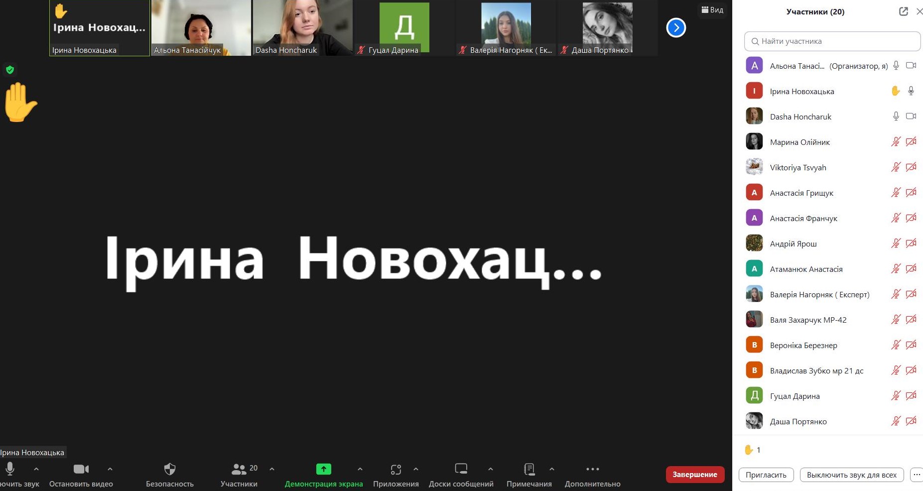Open the Notes icon in toolbar
Image resolution: width=923 pixels, height=491 pixels.
[529, 469]
